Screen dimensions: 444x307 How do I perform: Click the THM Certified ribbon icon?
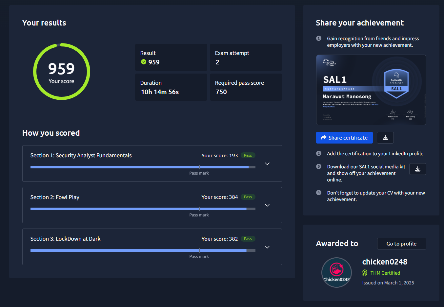point(365,273)
